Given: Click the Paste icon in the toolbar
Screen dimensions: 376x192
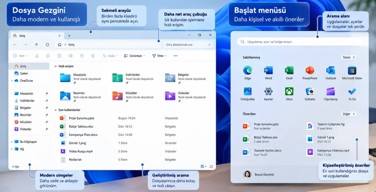Looking at the screenshot, I should point(59,56).
